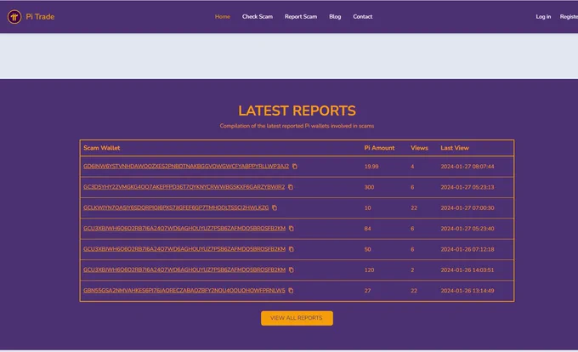Click the Last View column header
The width and height of the screenshot is (578, 352).
pyautogui.click(x=455, y=148)
